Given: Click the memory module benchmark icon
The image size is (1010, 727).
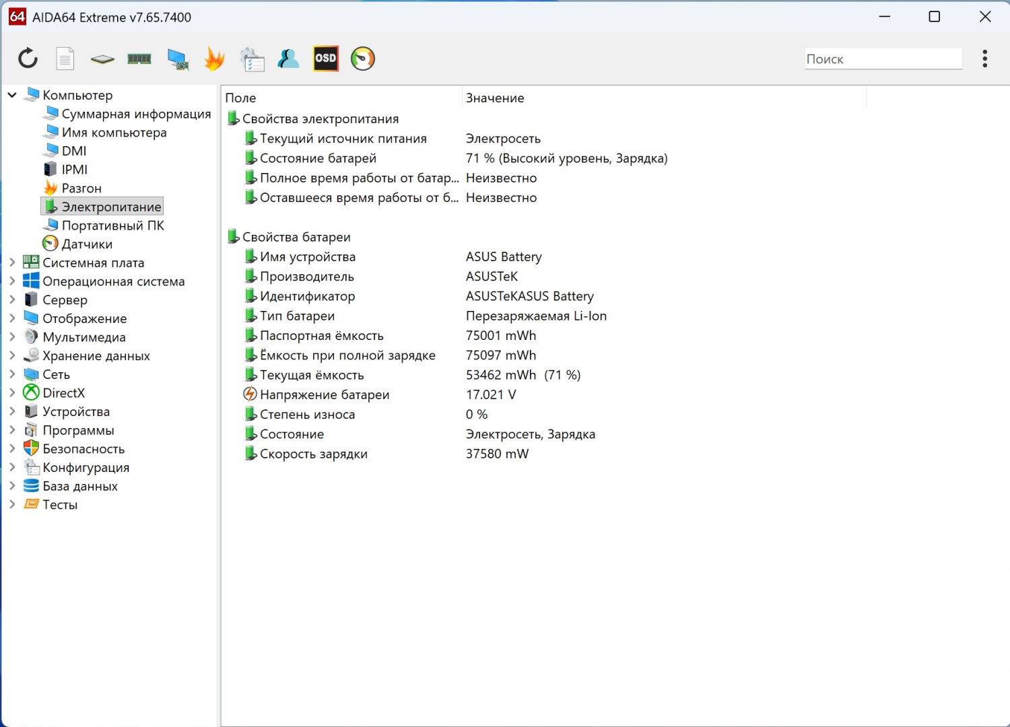Looking at the screenshot, I should coord(139,59).
